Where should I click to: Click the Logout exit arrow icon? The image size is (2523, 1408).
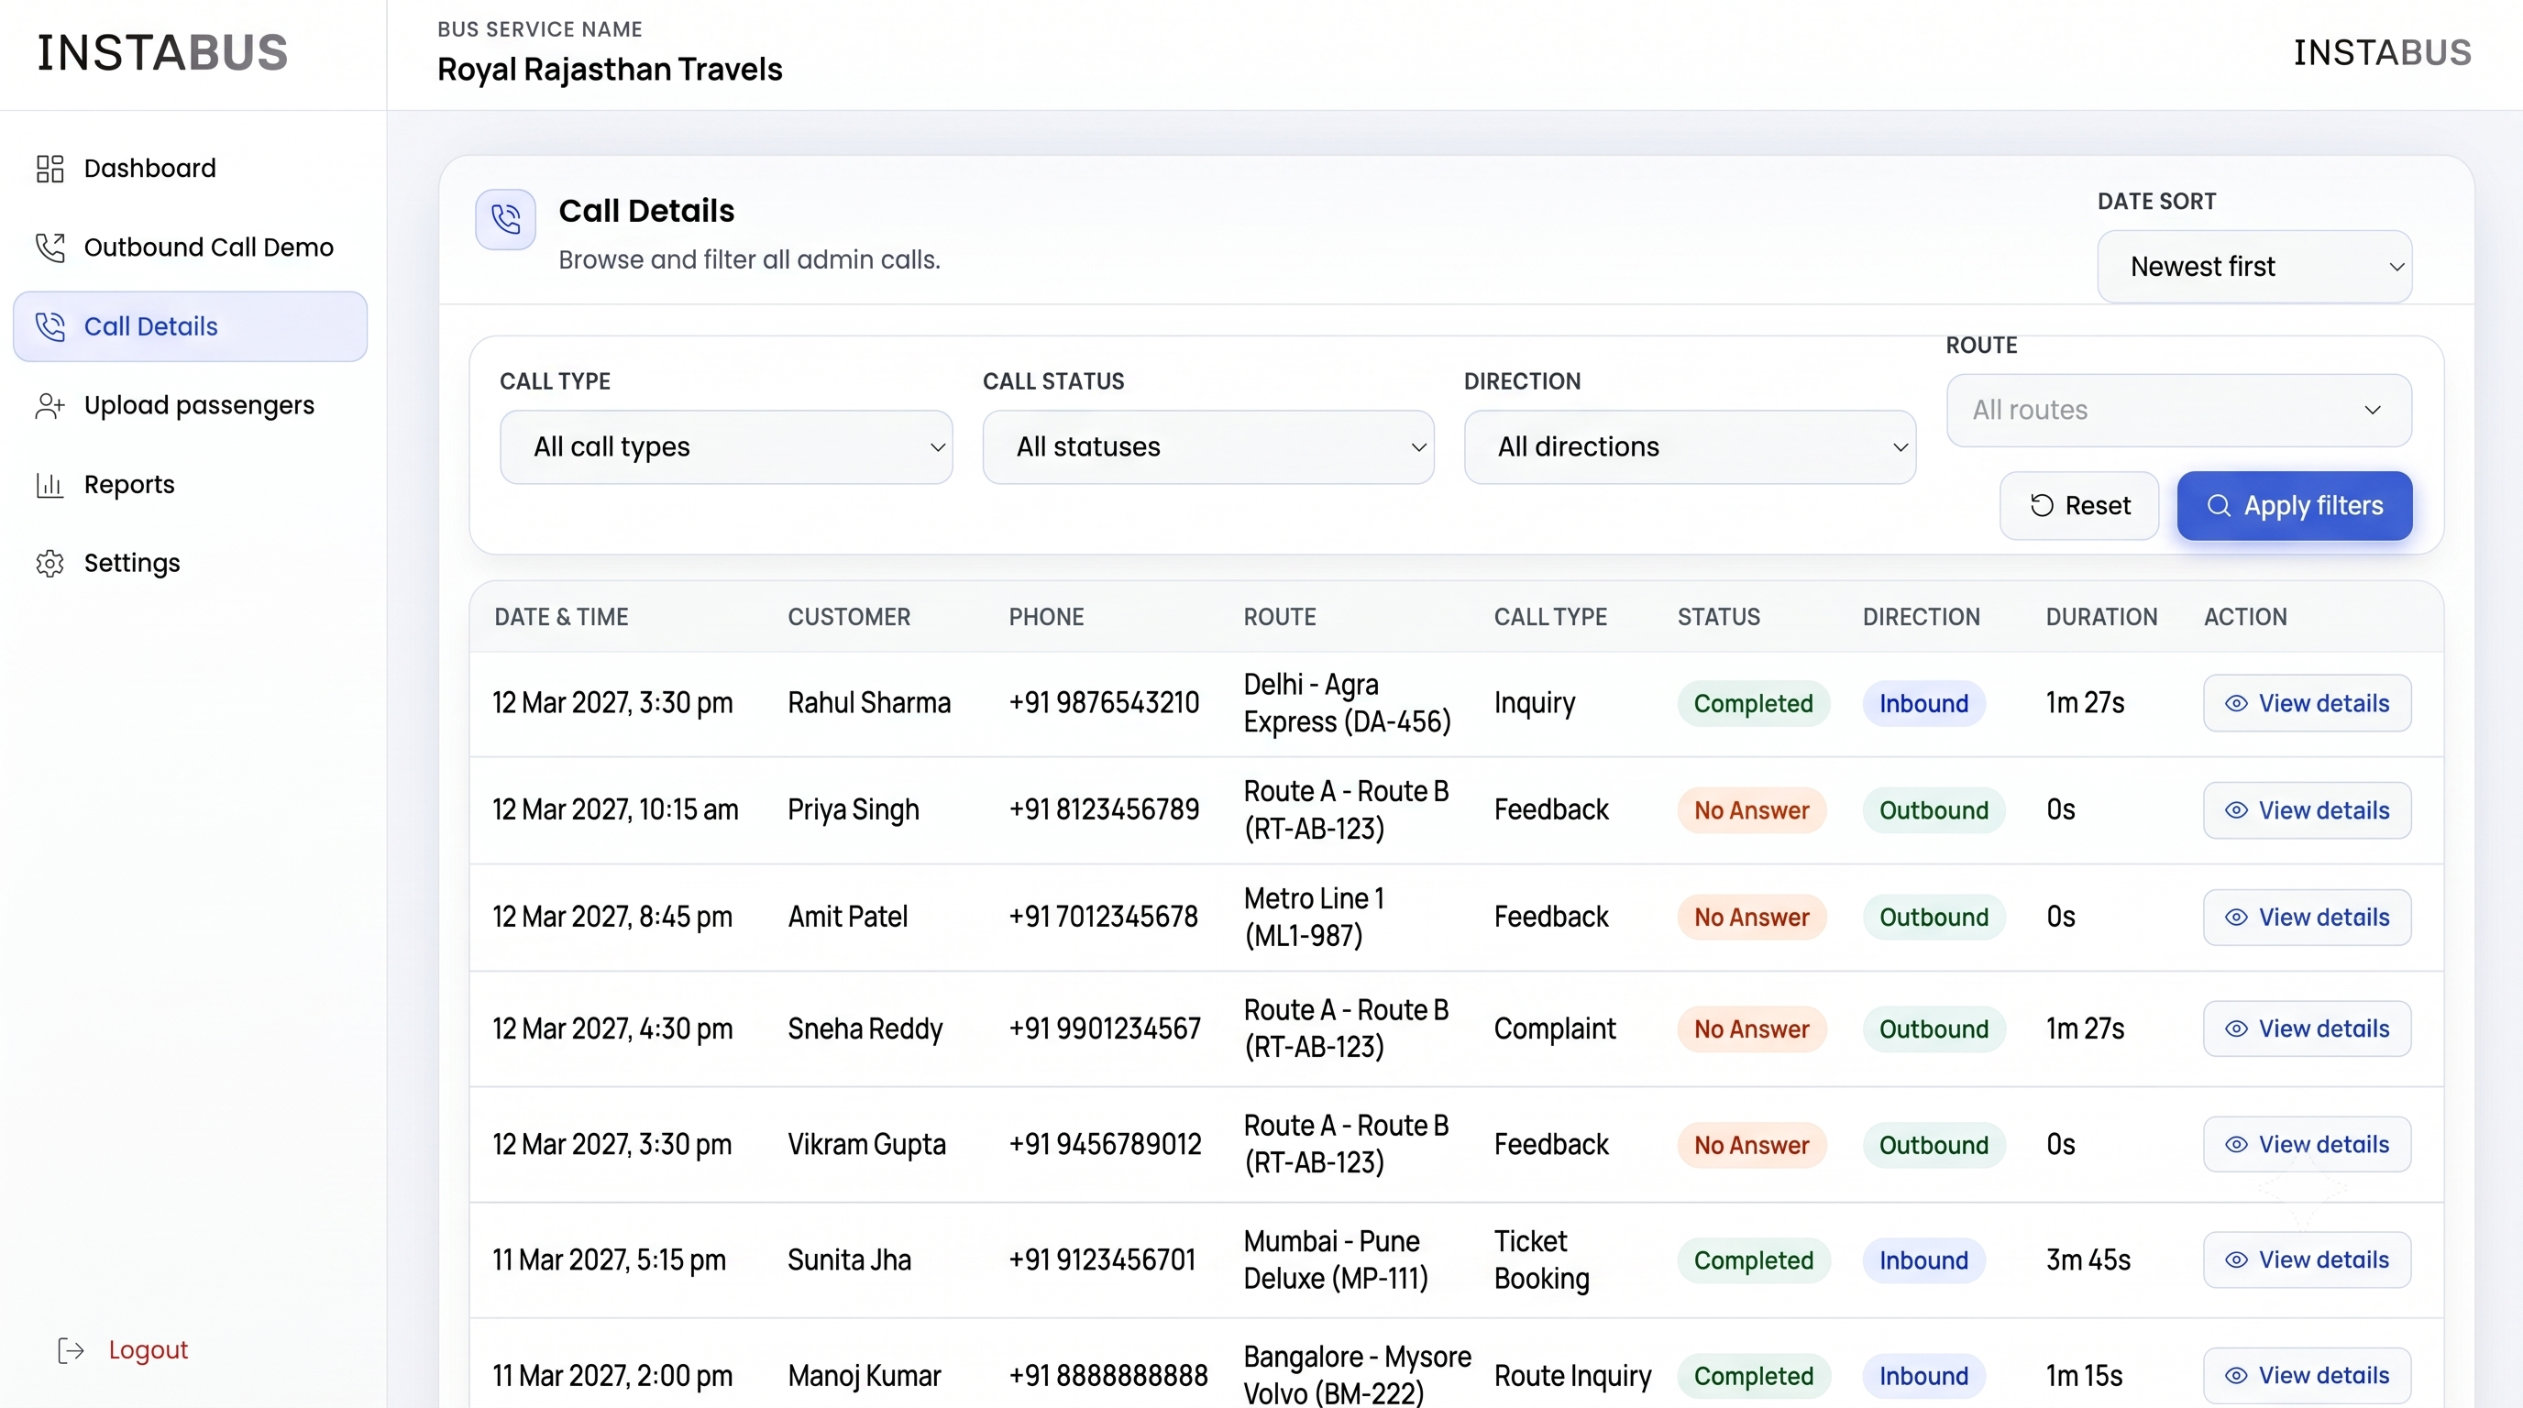(x=72, y=1350)
